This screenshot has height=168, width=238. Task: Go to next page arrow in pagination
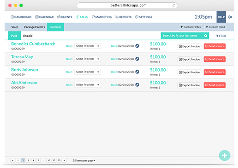64,160
